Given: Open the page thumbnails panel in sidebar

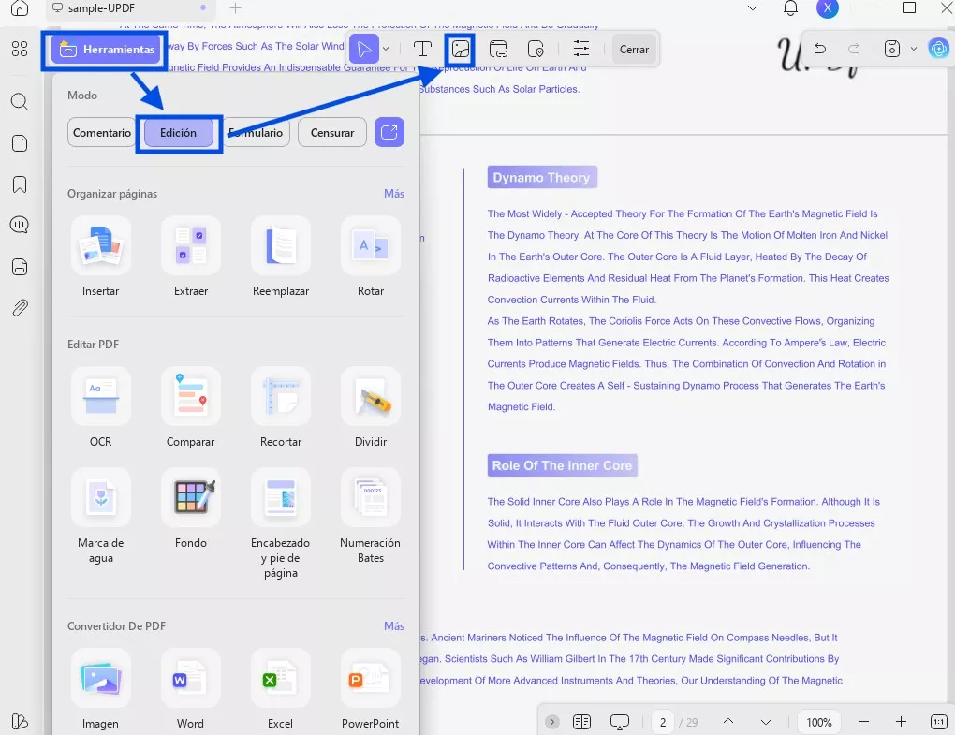Looking at the screenshot, I should click(20, 143).
